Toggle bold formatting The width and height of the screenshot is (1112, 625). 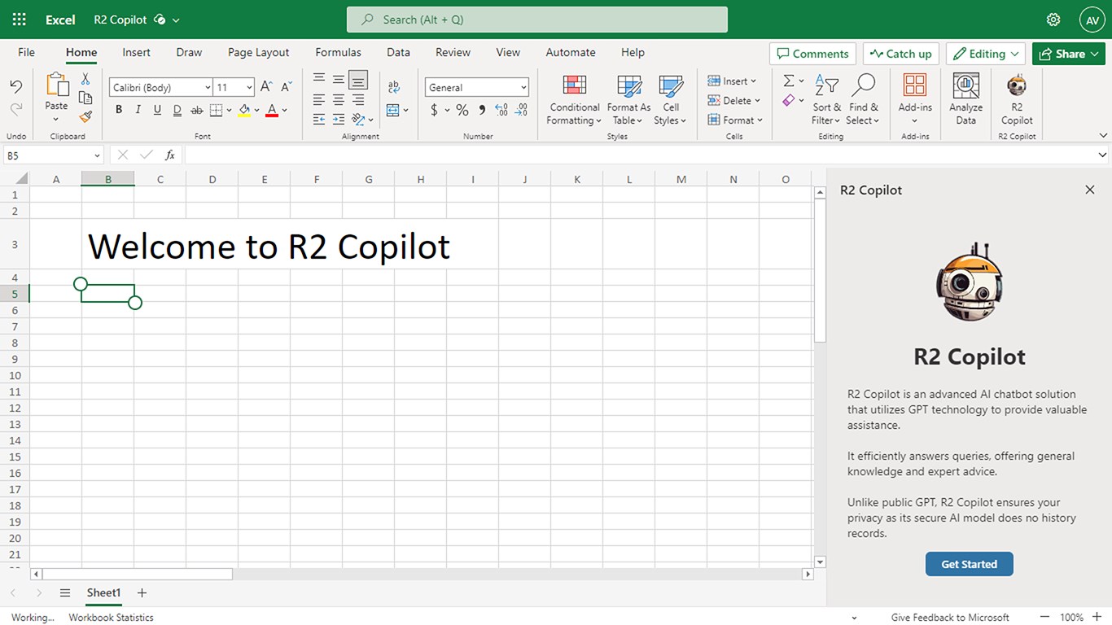pyautogui.click(x=119, y=110)
